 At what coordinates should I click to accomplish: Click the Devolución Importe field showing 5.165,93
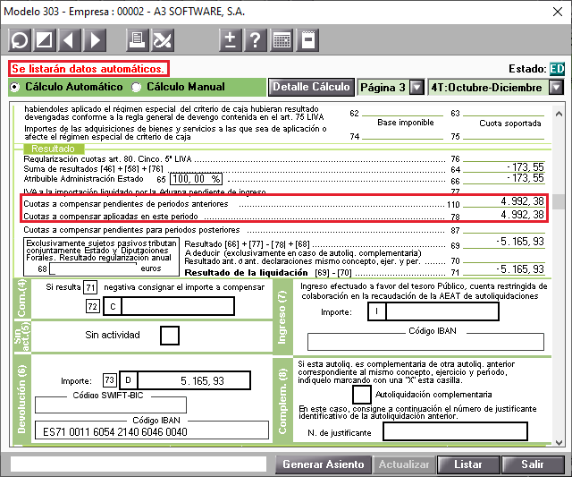pyautogui.click(x=194, y=380)
